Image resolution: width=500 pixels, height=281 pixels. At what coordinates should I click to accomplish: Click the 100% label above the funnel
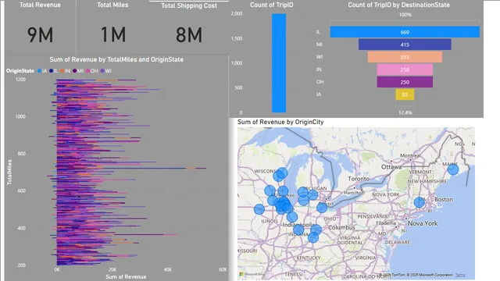[405, 15]
